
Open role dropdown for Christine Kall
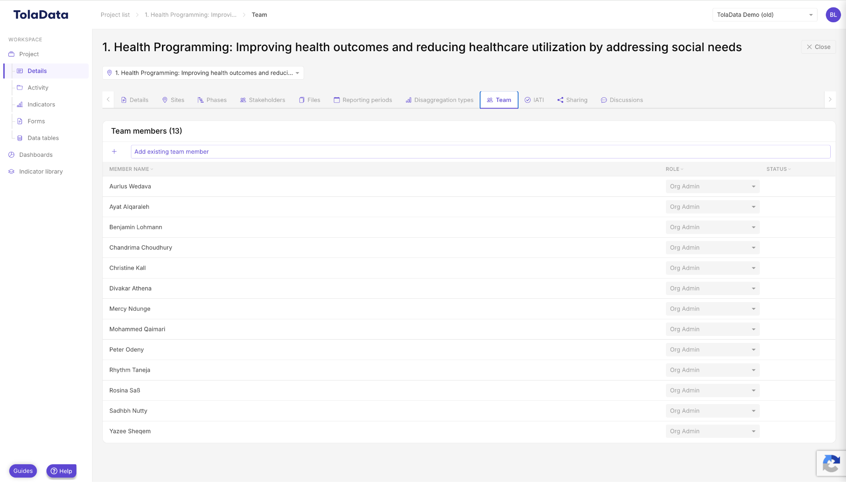[713, 268]
